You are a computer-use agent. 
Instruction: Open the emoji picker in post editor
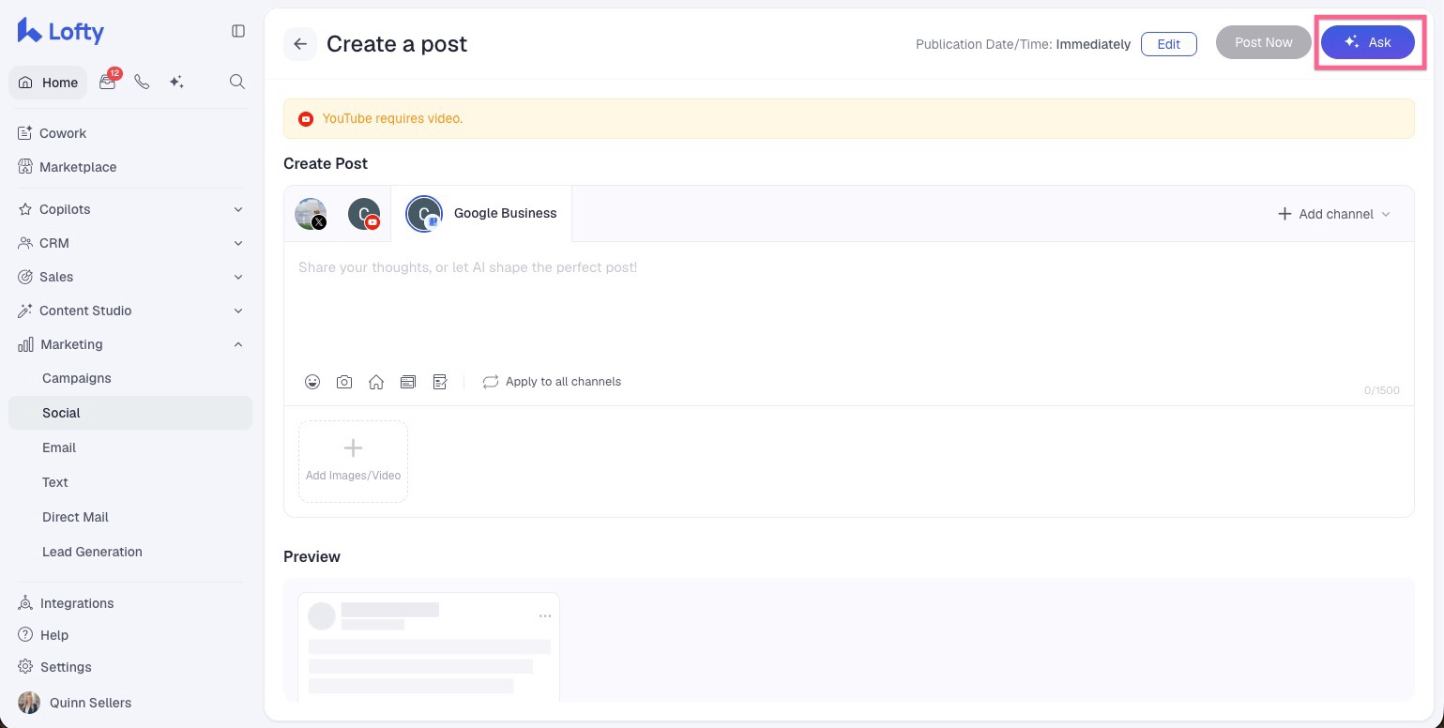pyautogui.click(x=312, y=382)
